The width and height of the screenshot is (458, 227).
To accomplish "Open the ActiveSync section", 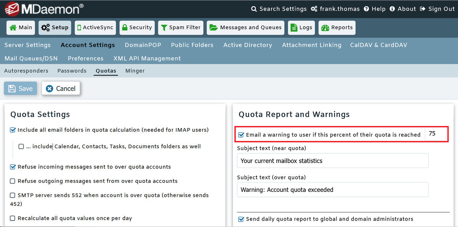I will point(95,27).
